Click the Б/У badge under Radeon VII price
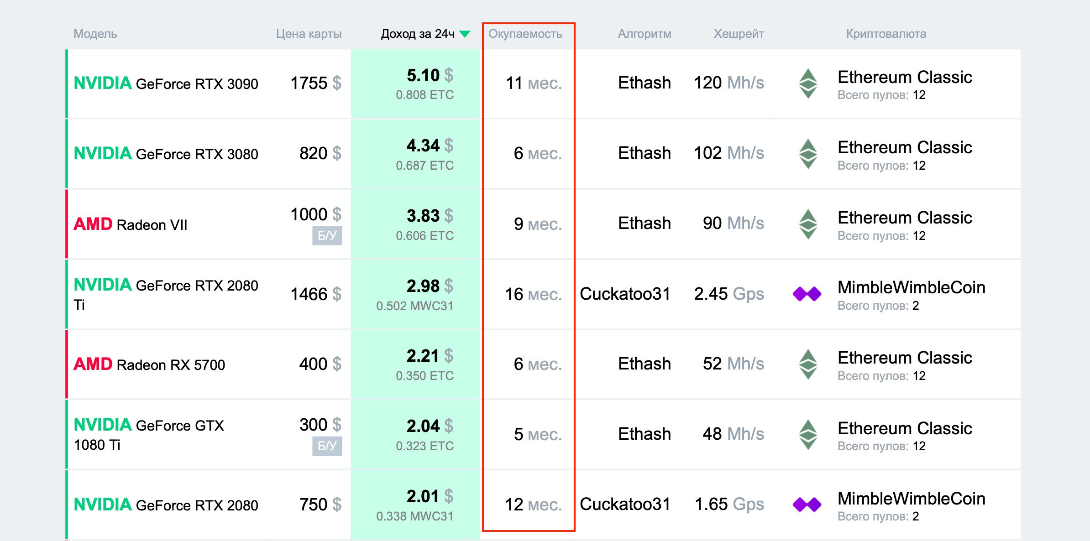 (327, 235)
